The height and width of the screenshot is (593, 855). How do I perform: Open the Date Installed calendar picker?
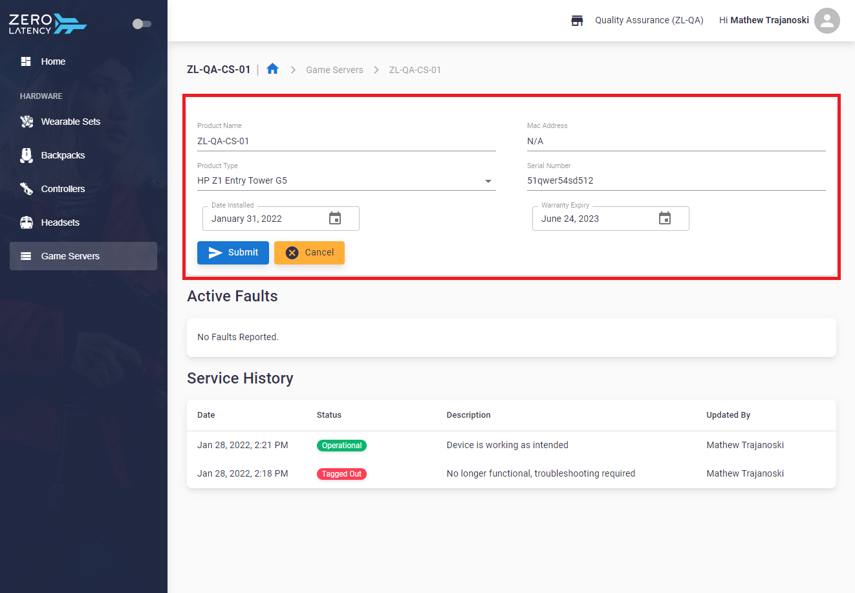335,219
